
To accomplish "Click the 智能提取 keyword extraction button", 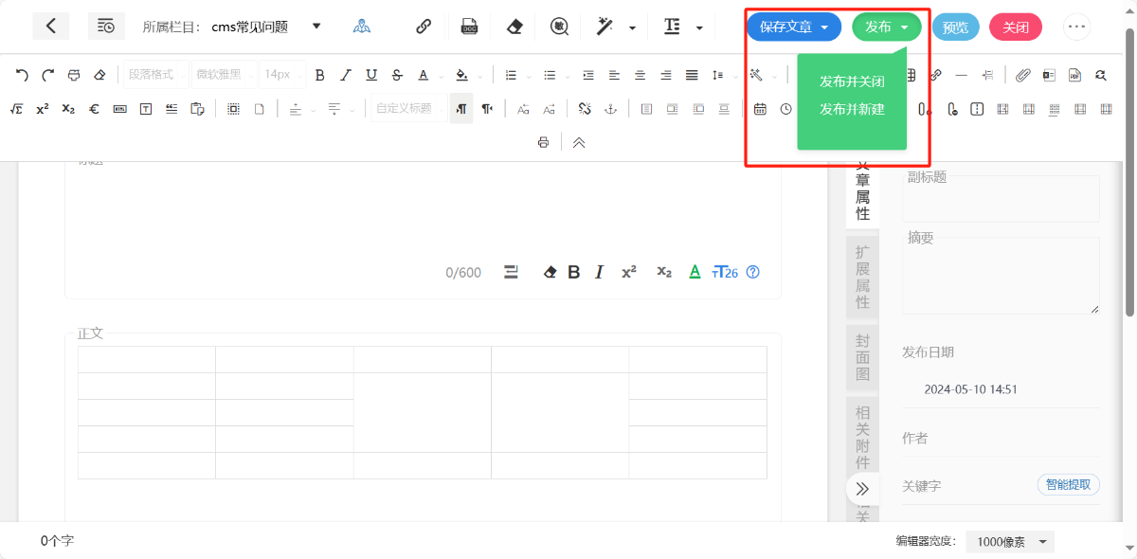I will pos(1069,485).
